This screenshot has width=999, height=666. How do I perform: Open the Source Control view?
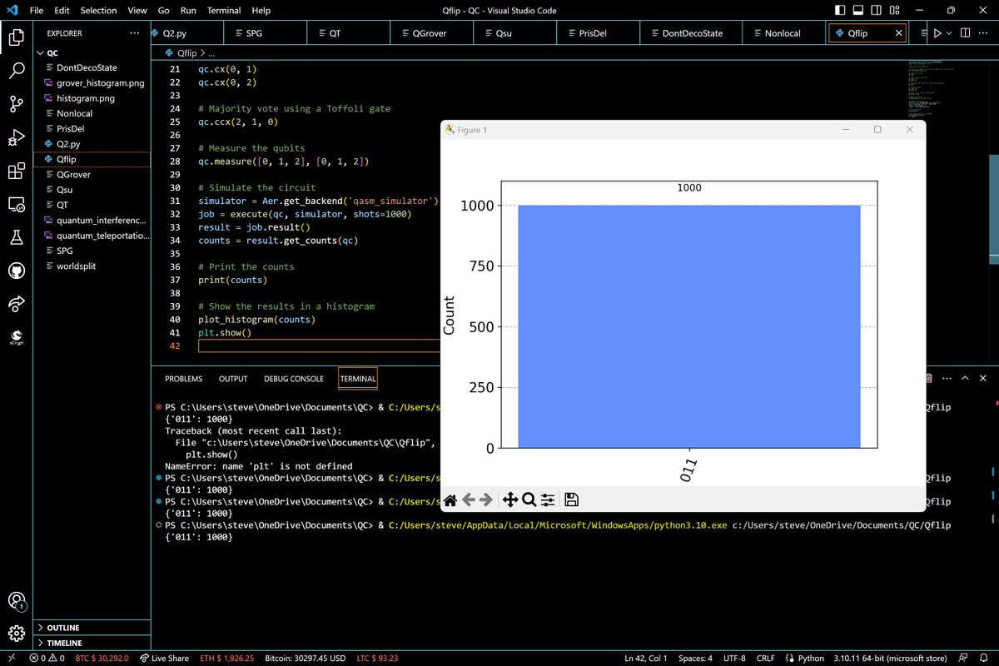(17, 104)
